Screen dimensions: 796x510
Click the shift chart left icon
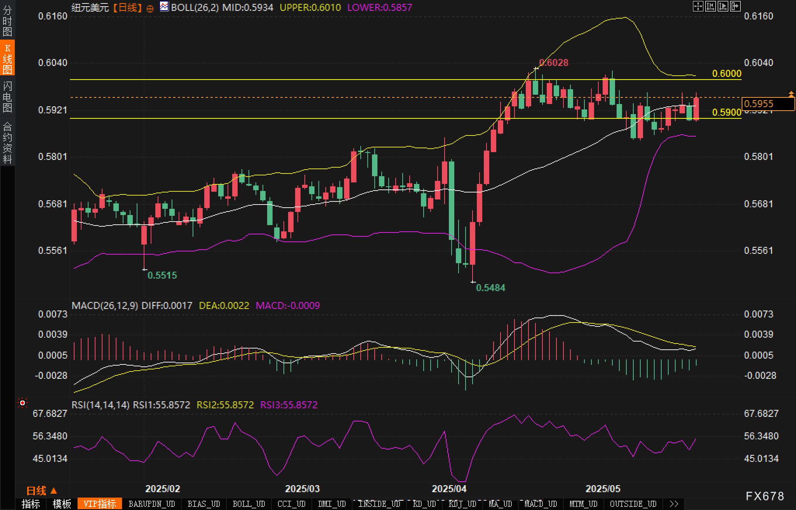(x=710, y=6)
